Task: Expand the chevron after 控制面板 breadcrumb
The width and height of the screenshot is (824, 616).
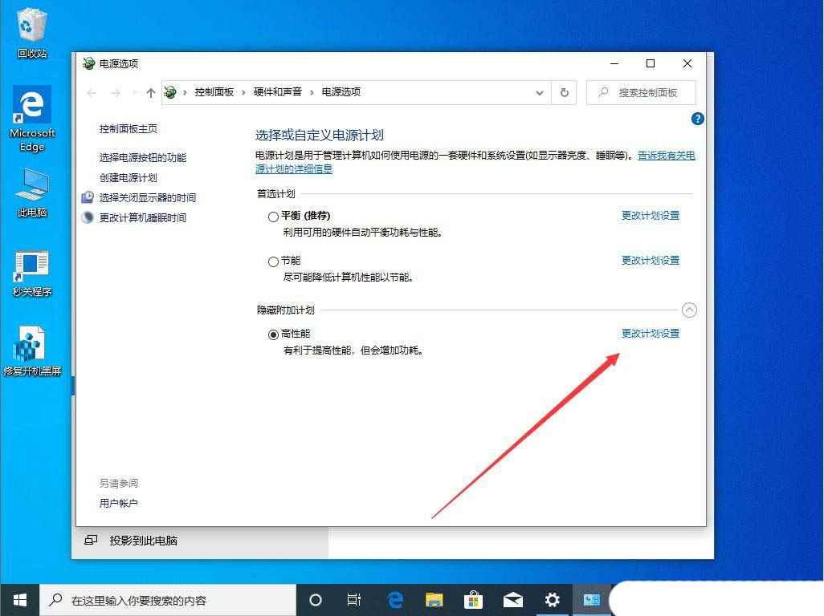Action: pos(243,93)
